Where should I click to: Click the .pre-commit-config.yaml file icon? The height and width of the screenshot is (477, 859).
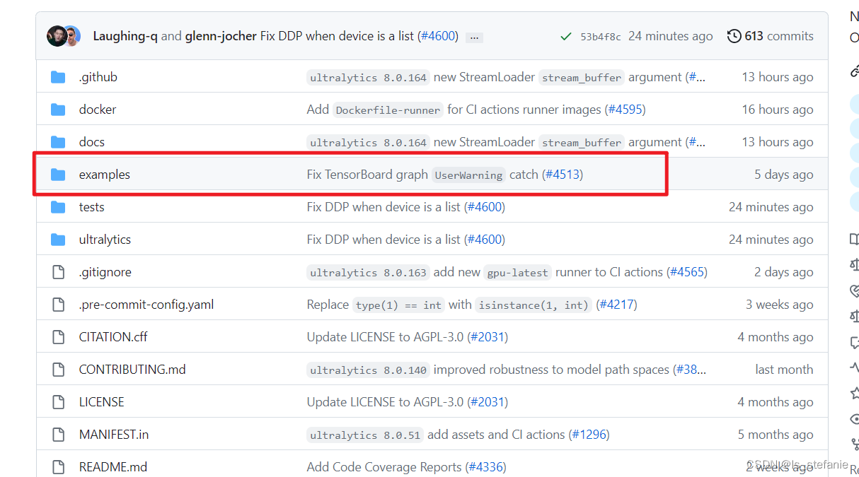[x=58, y=305]
